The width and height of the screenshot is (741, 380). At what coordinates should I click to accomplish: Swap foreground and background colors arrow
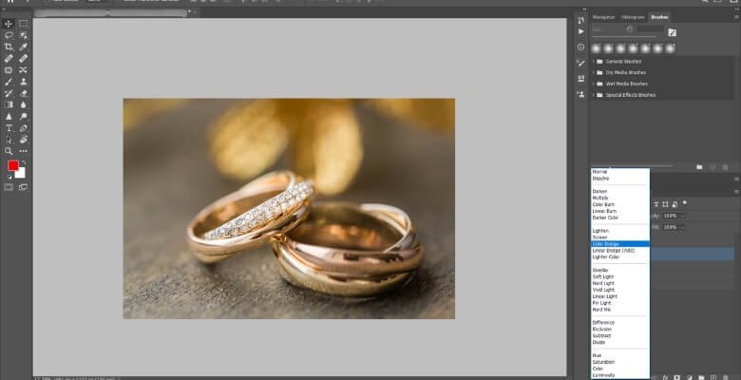point(23,162)
